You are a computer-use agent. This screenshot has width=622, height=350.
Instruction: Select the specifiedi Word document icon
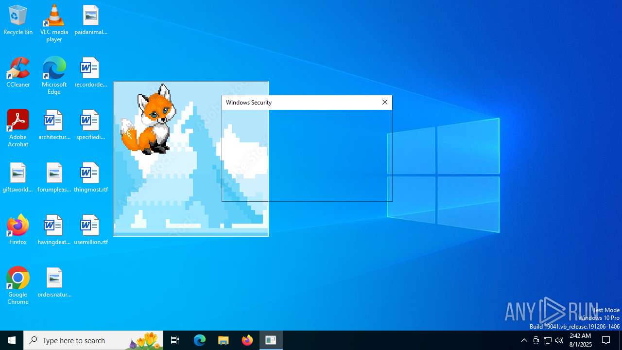tap(91, 125)
